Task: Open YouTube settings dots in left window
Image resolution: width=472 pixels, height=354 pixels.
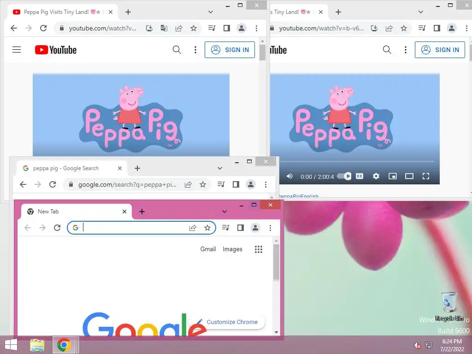Action: coord(195,50)
